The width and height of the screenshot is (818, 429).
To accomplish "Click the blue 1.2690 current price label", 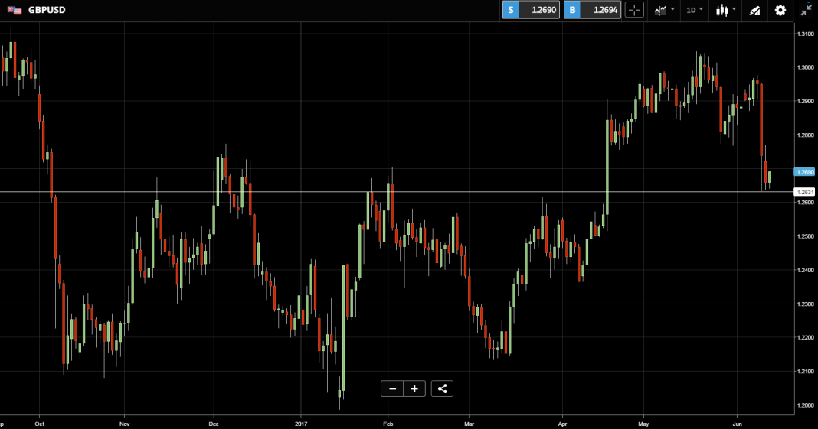I will pos(804,172).
